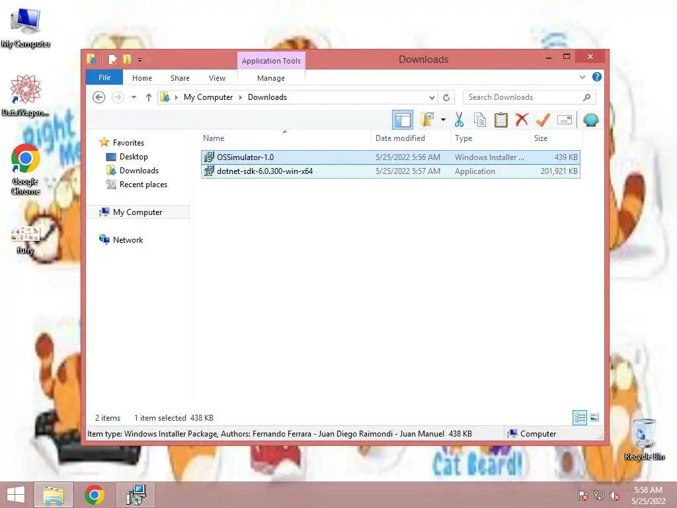Viewport: 677px width, 508px height.
Task: Go up one level with Up arrow
Action: [149, 97]
